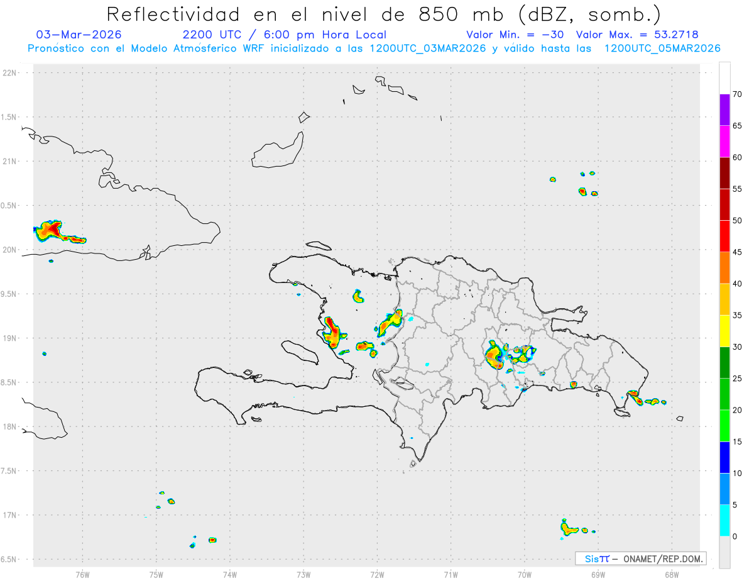Click the '19N' latitude label
The height and width of the screenshot is (583, 754).
coord(11,338)
